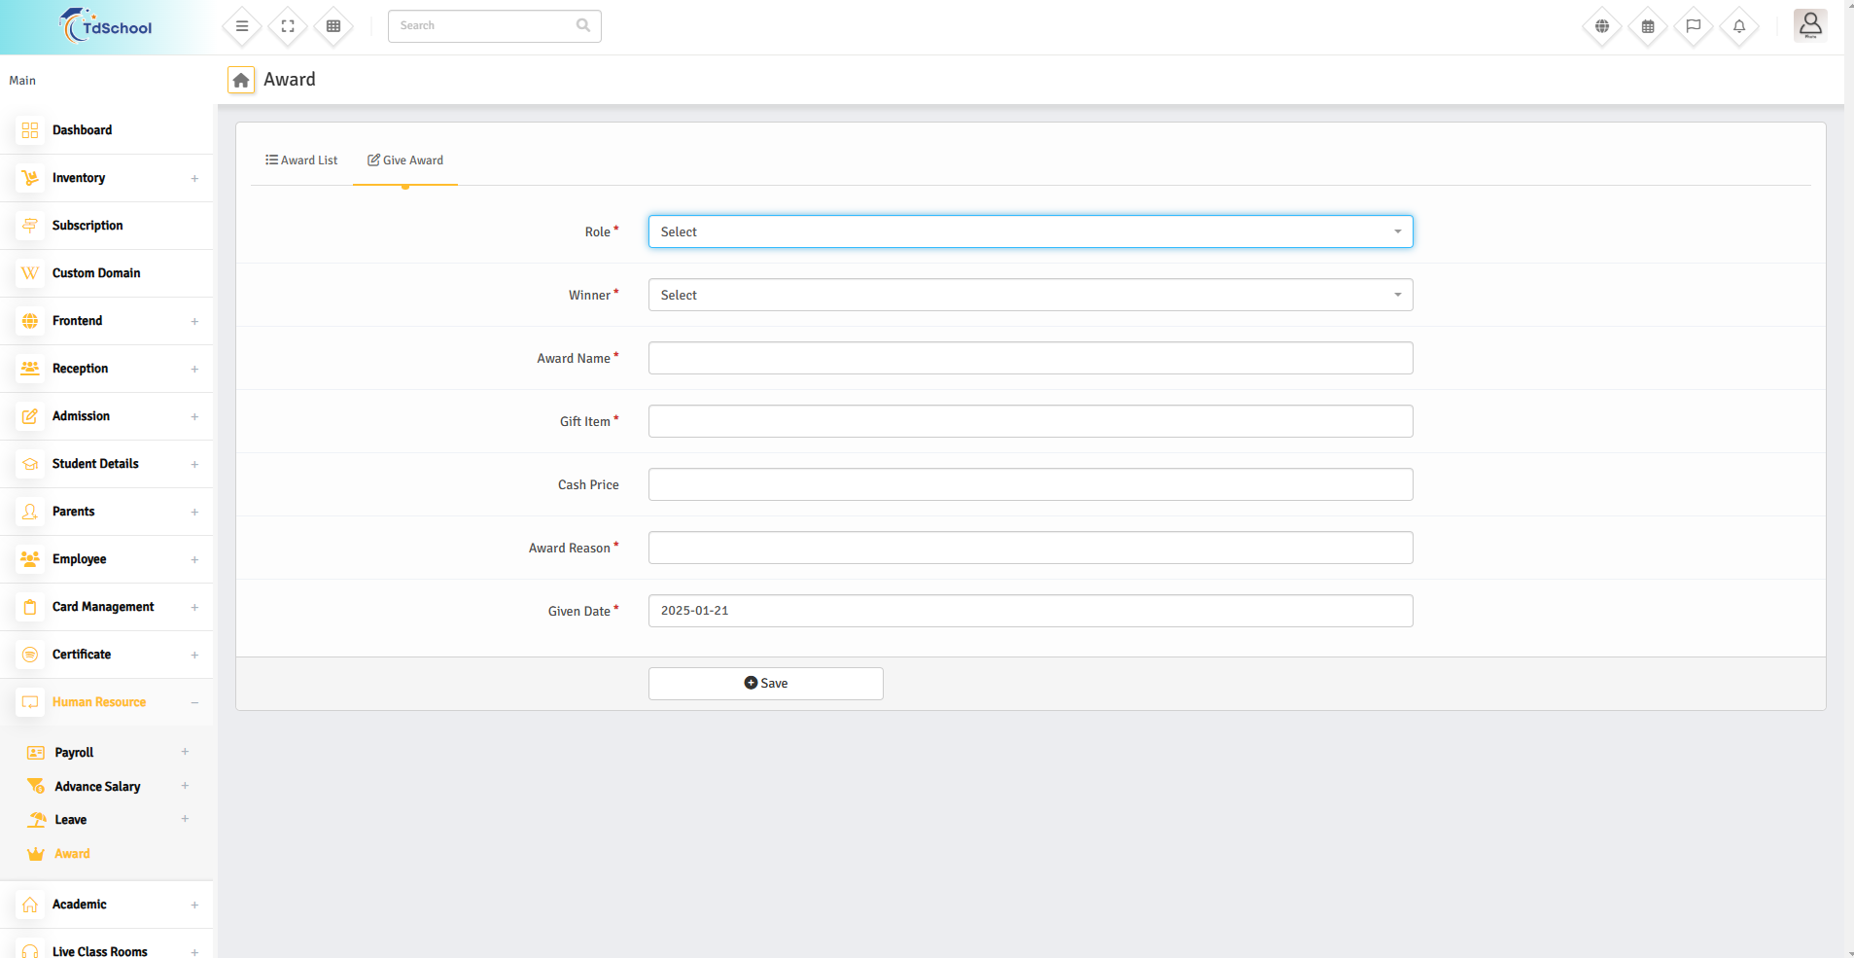Click the user profile avatar
The height and width of the screenshot is (958, 1854).
(1809, 25)
